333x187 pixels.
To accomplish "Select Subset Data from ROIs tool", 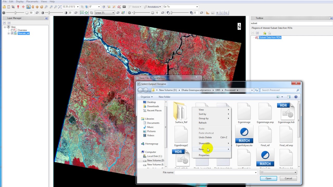I will (x=270, y=38).
